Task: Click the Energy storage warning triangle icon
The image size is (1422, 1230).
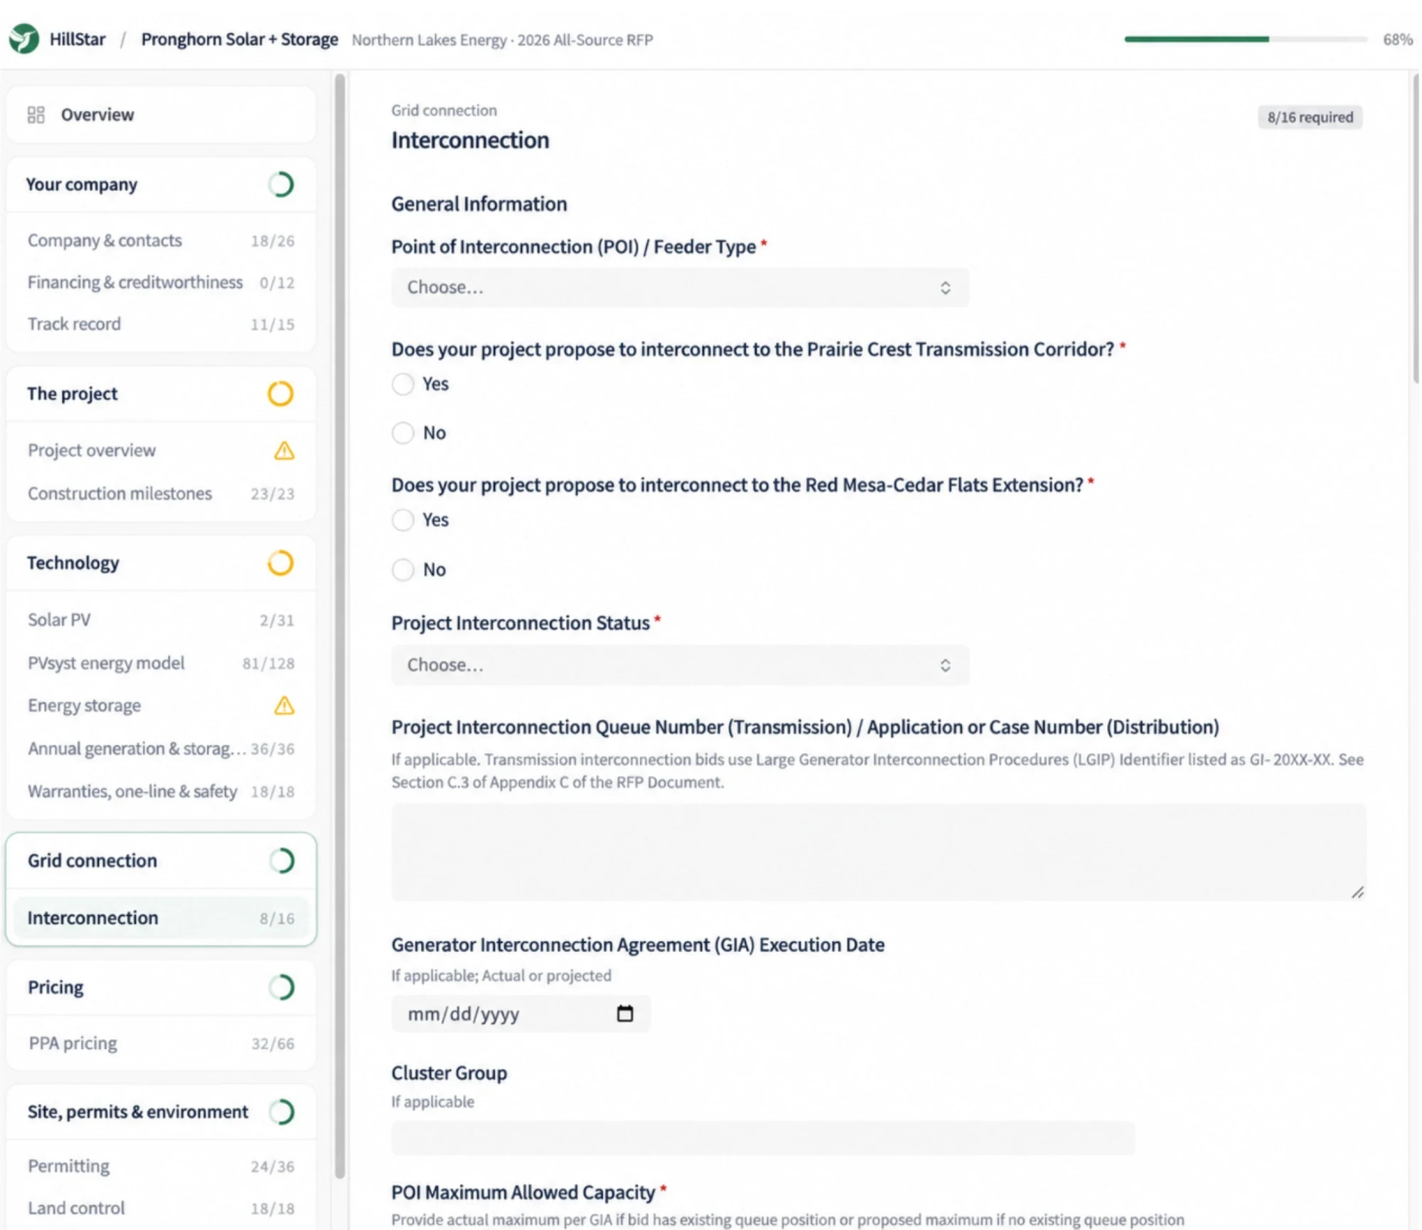Action: pos(284,705)
